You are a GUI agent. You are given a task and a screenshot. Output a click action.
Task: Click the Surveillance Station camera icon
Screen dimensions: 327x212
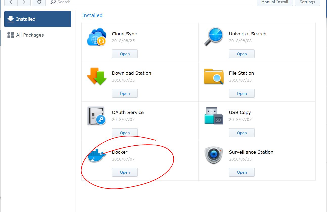point(214,155)
